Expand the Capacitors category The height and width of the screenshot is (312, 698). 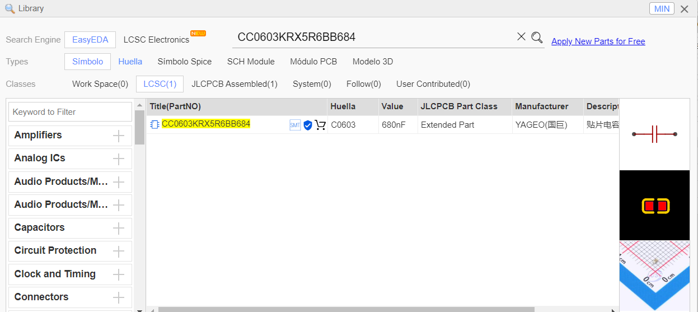tap(119, 228)
